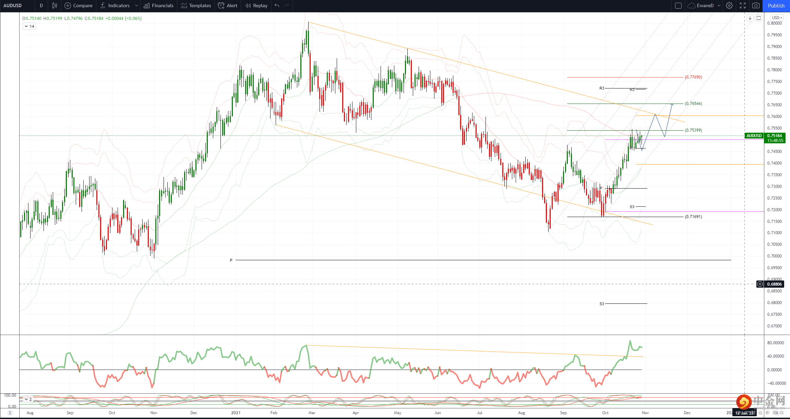Take a snapshot with camera icon
Screen dimensions: 790x419
(x=756, y=5)
